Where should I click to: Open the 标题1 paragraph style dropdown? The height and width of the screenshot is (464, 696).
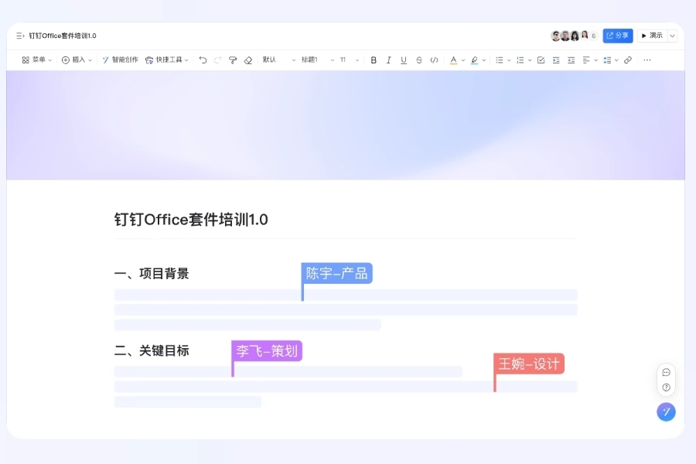tap(317, 60)
